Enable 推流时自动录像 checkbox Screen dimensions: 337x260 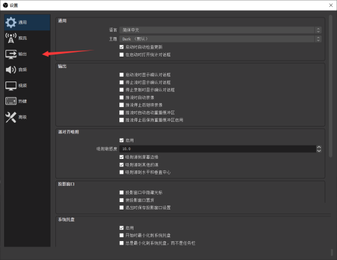(x=121, y=98)
